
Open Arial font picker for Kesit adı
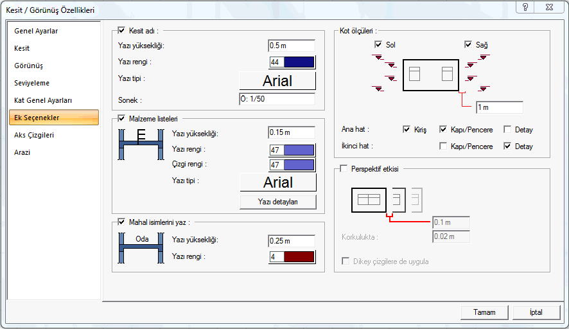(x=277, y=80)
